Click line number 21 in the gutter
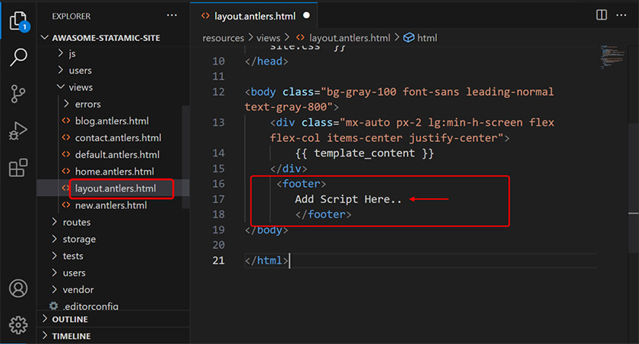This screenshot has height=344, width=639. coord(218,260)
